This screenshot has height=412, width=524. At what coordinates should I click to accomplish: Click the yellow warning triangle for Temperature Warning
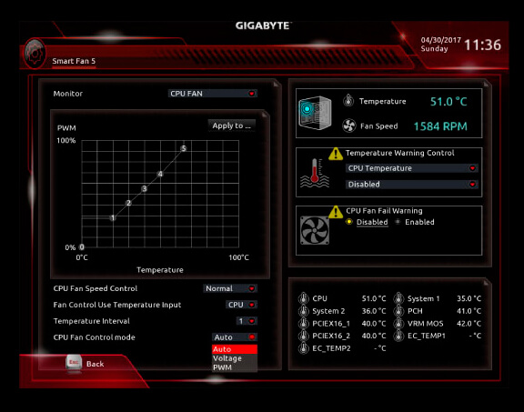tap(336, 154)
